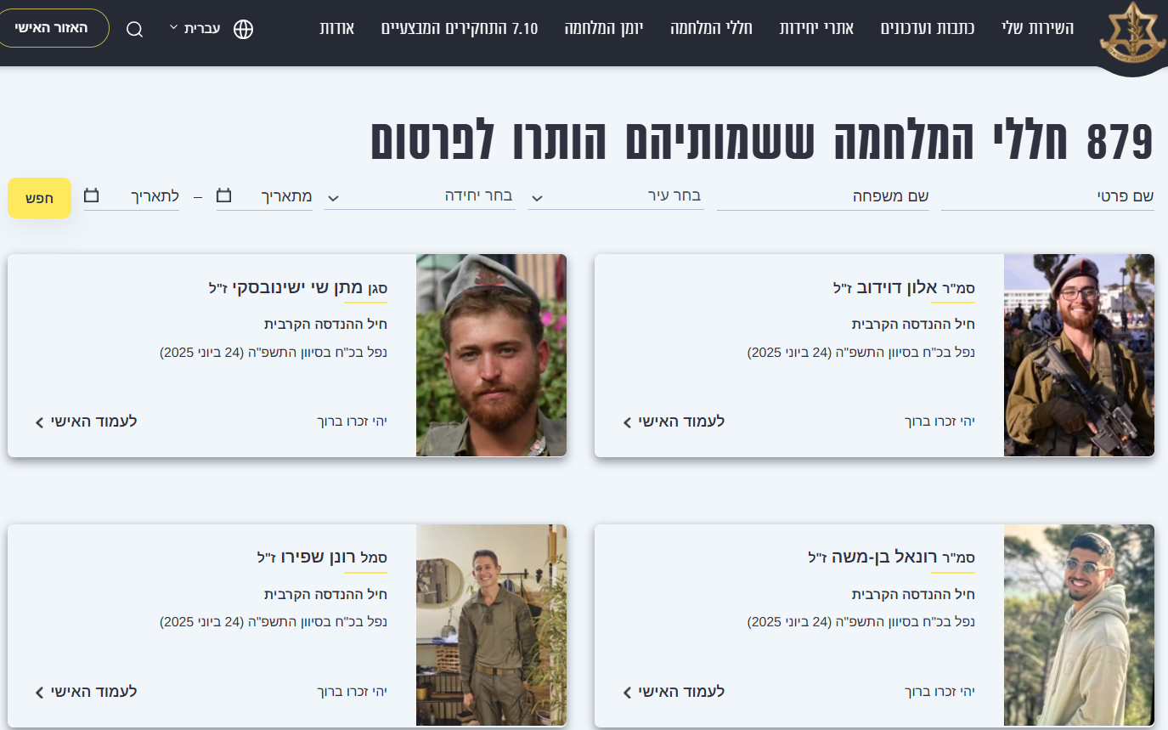1168x730 pixels.
Task: Click arrow beside מתן שי ישינובסקי page link
Action: tap(40, 422)
